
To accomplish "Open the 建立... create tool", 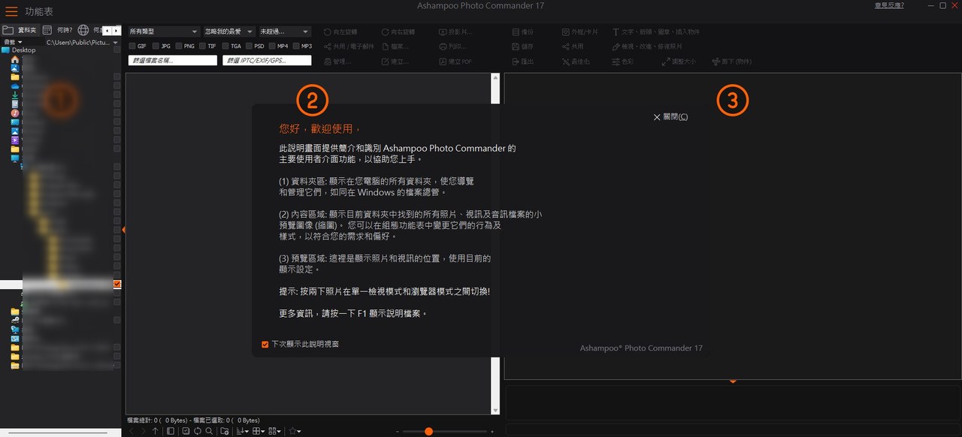I will (x=395, y=62).
